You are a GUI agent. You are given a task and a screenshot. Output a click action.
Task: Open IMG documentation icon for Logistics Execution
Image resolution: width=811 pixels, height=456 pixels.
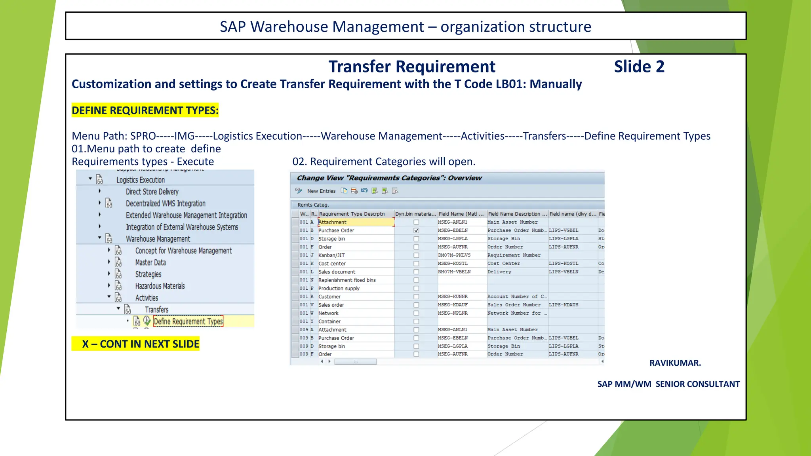click(x=99, y=180)
